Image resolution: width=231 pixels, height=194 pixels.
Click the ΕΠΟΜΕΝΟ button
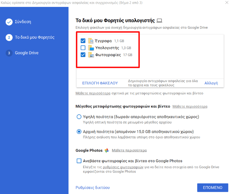[x=213, y=187]
